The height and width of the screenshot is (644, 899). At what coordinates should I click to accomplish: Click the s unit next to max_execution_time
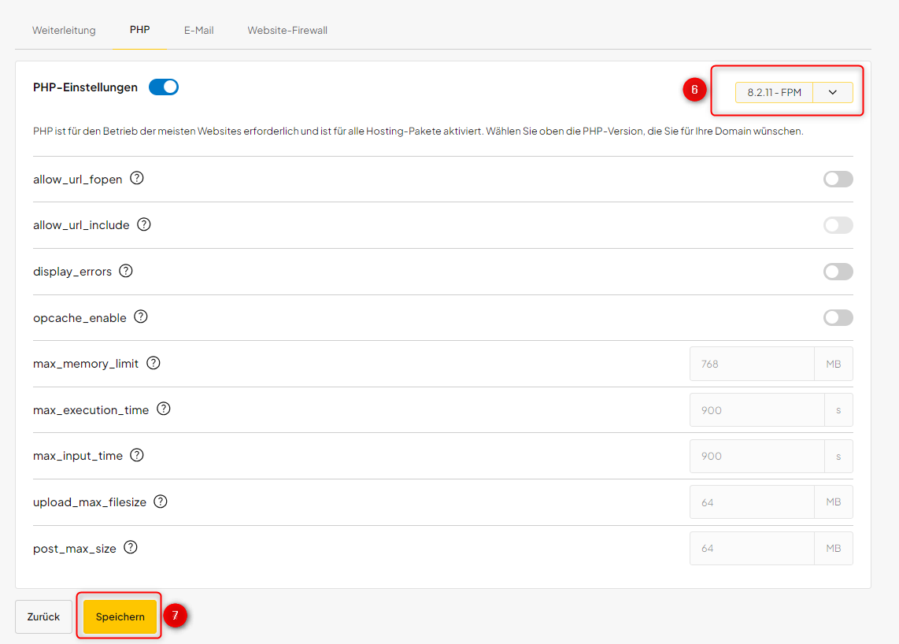(838, 410)
